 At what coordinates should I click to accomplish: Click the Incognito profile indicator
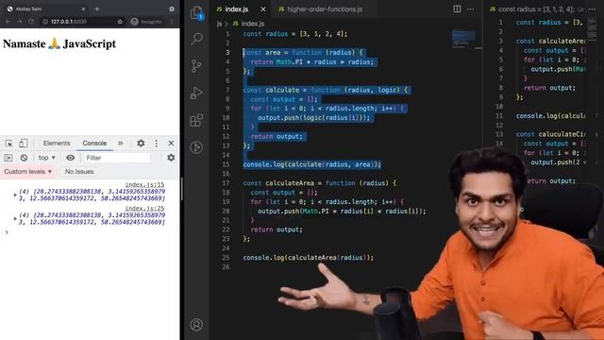[x=146, y=22]
